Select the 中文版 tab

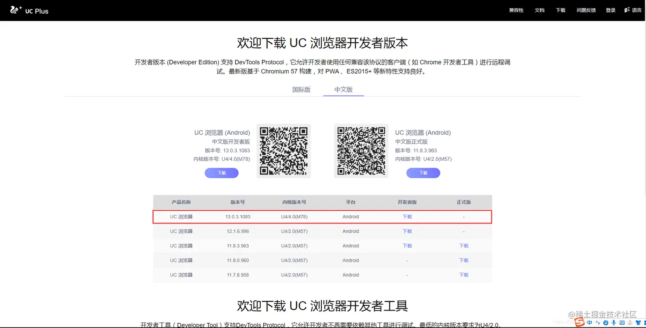coord(343,90)
